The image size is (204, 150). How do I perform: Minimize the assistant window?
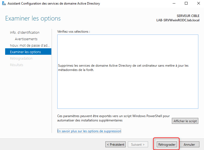pos(174,3)
